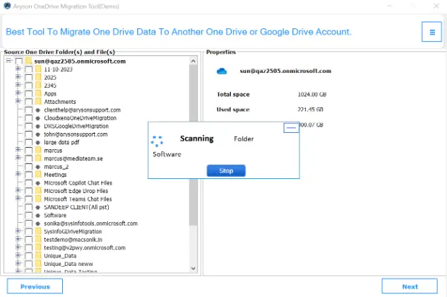The image size is (447, 297).
Task: Go to the Previous step
Action: 35,286
